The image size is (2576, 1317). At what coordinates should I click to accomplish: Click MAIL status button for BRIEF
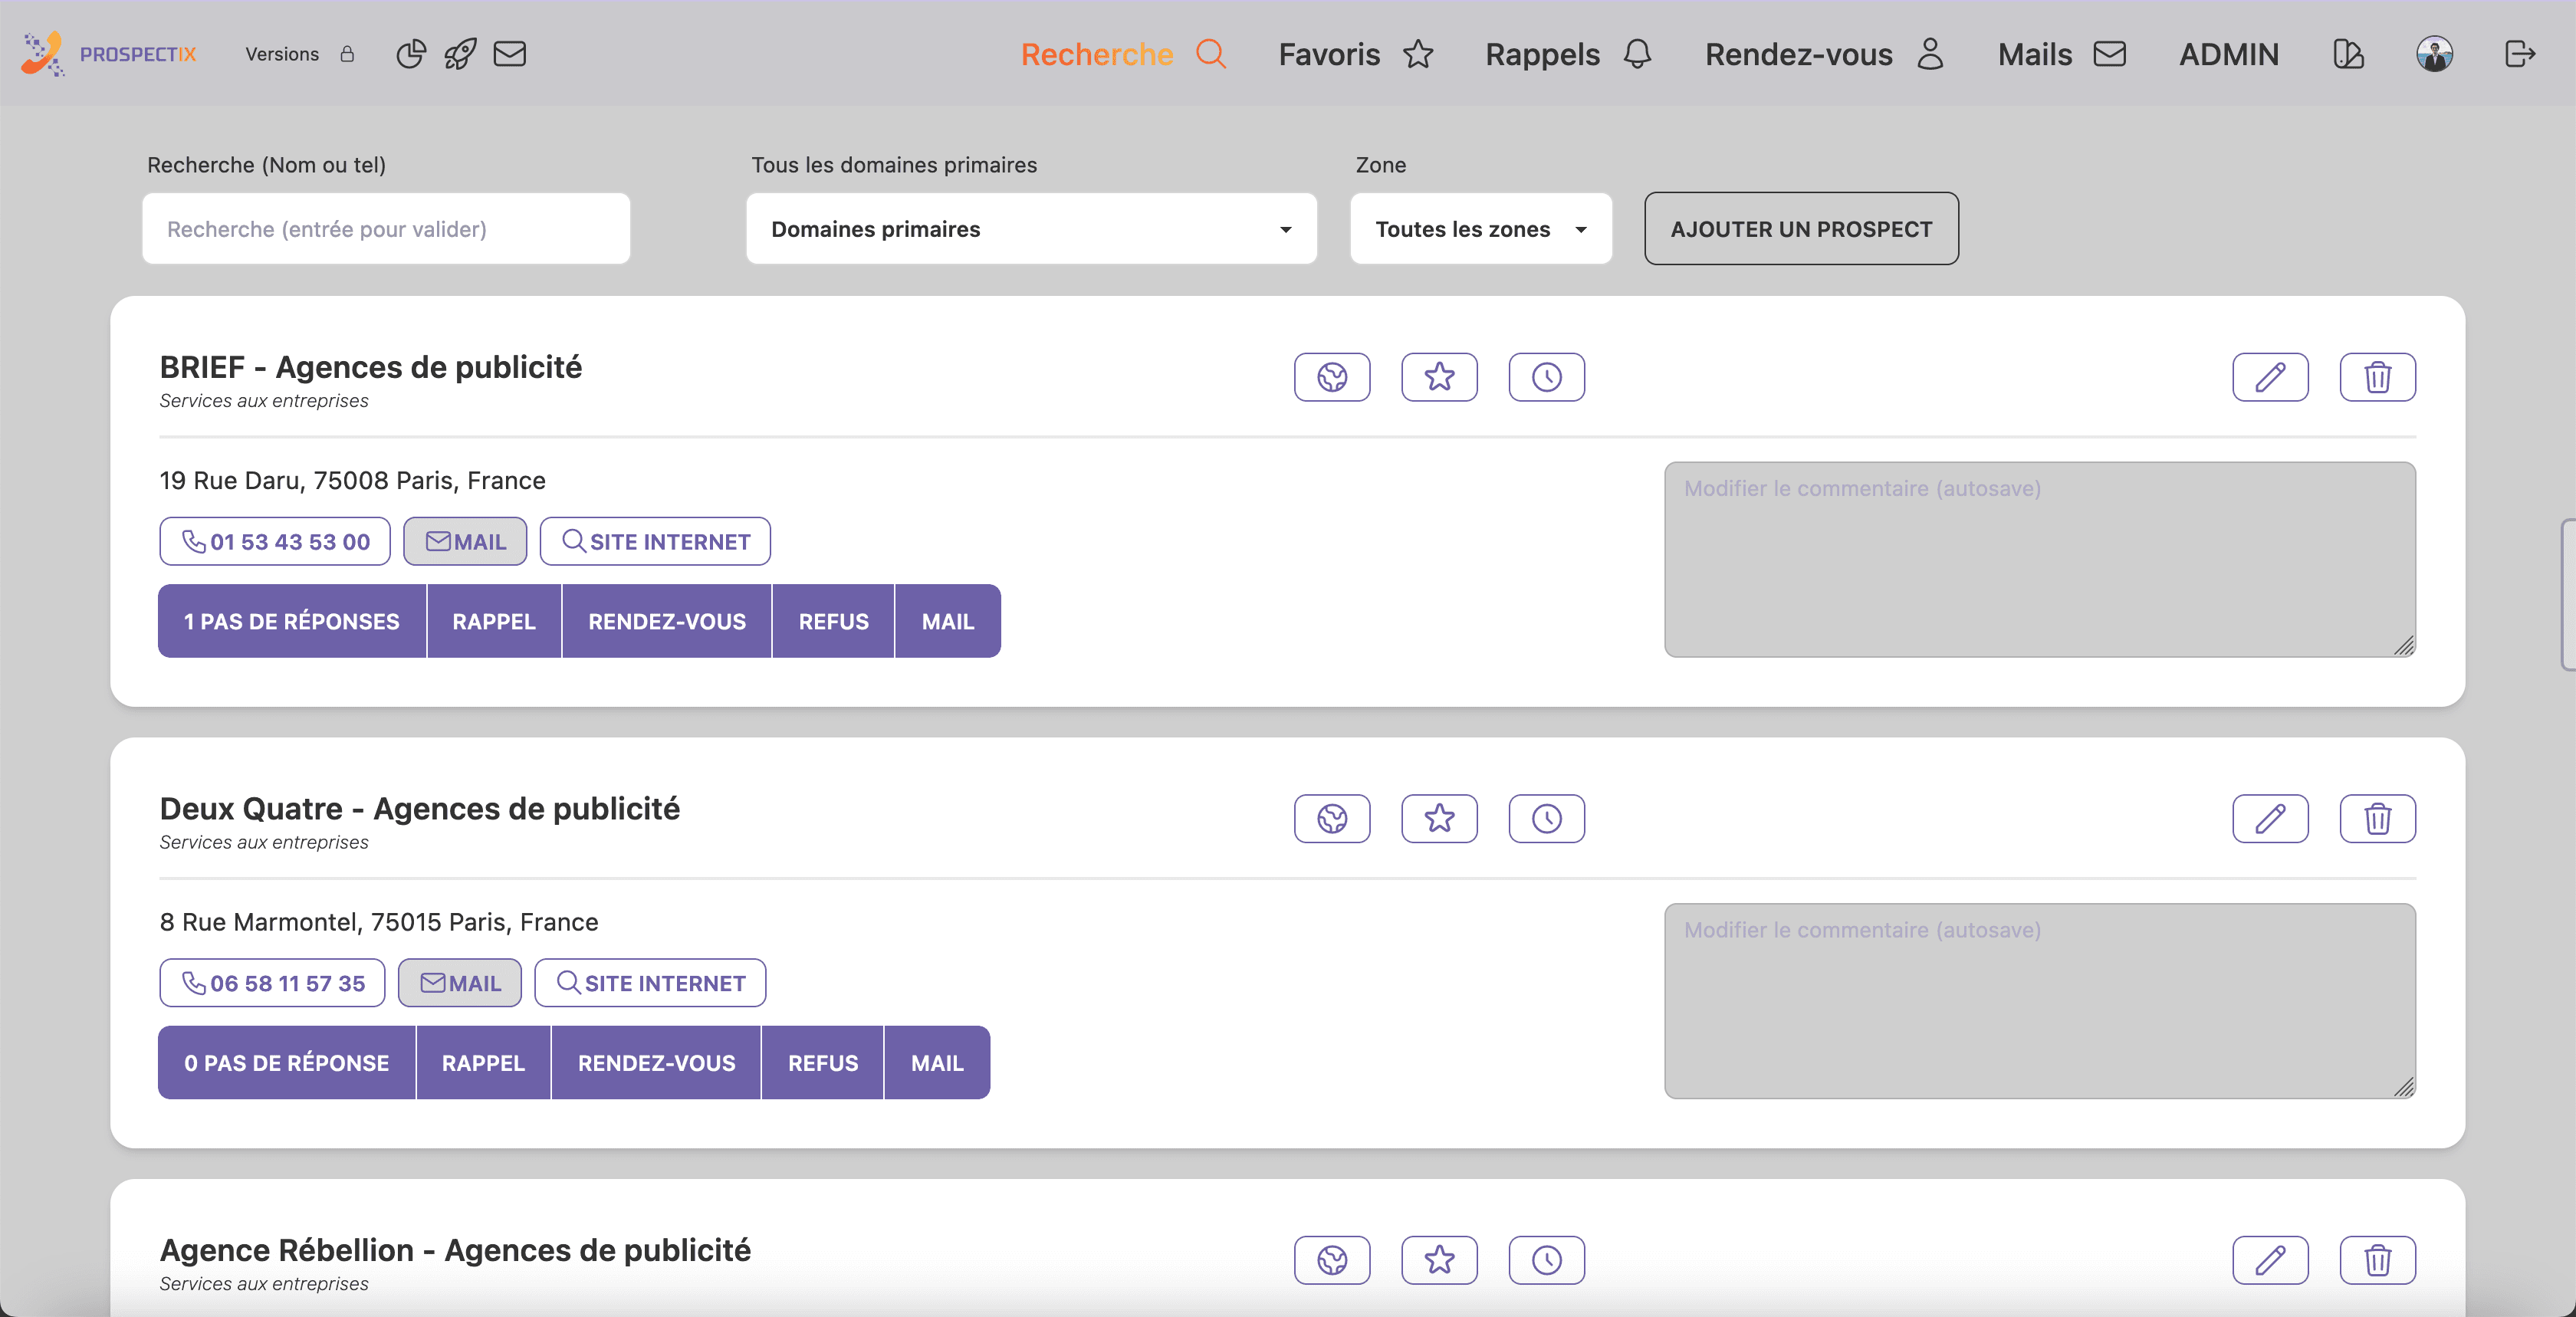[948, 621]
